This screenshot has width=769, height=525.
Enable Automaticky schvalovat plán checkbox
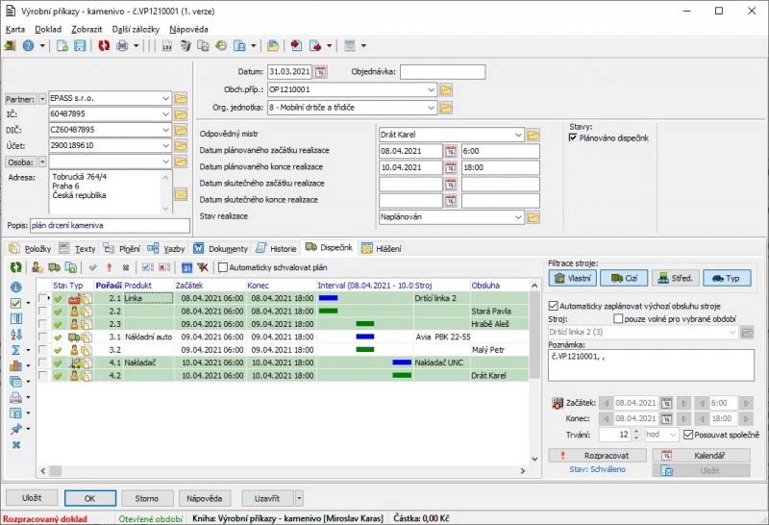224,267
